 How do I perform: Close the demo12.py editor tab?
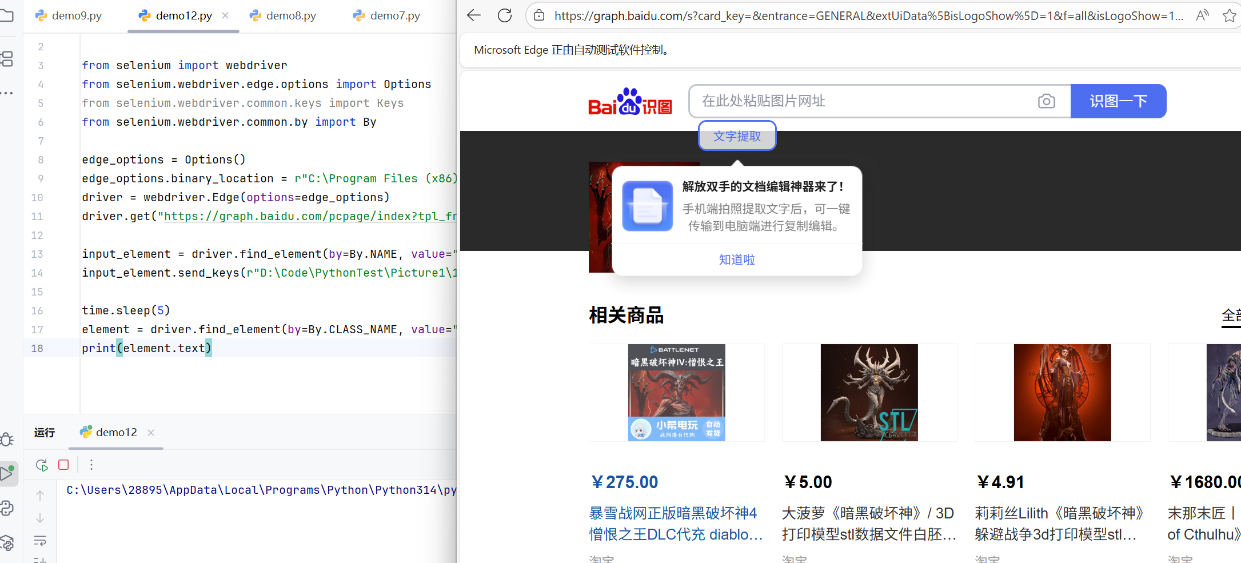coord(225,15)
